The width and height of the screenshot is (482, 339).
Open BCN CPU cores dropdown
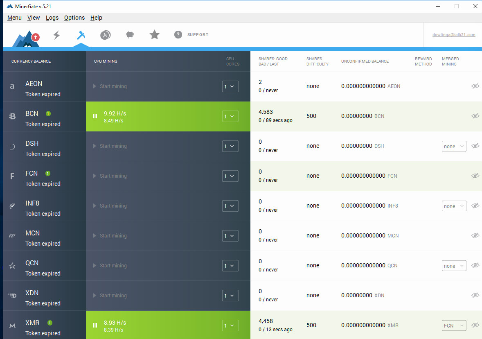[x=230, y=116]
